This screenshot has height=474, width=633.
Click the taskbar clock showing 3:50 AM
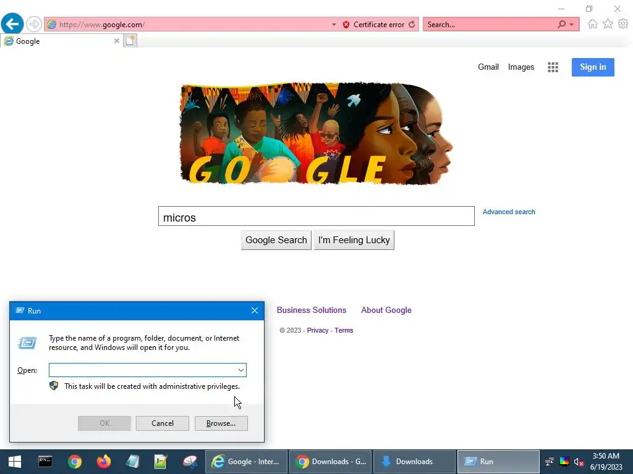[x=606, y=462]
